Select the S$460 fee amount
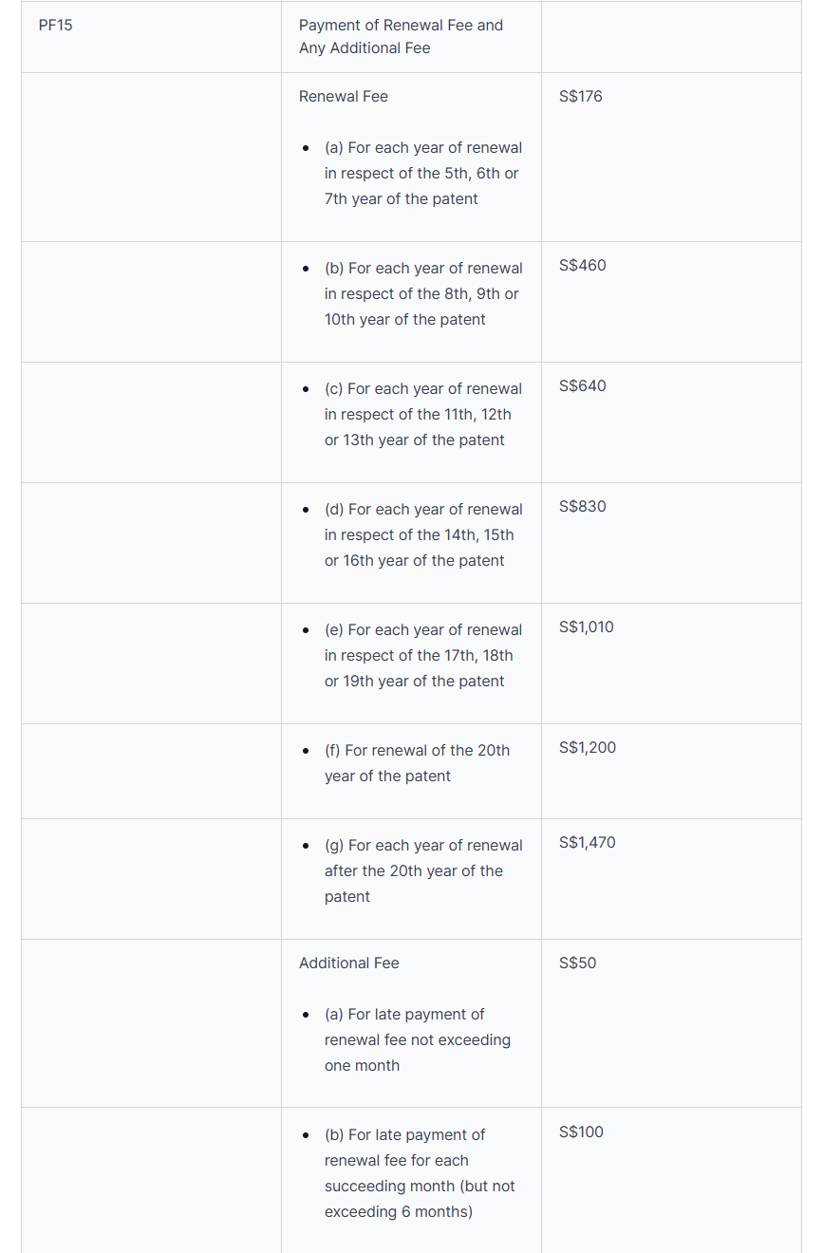The height and width of the screenshot is (1253, 823). [582, 266]
